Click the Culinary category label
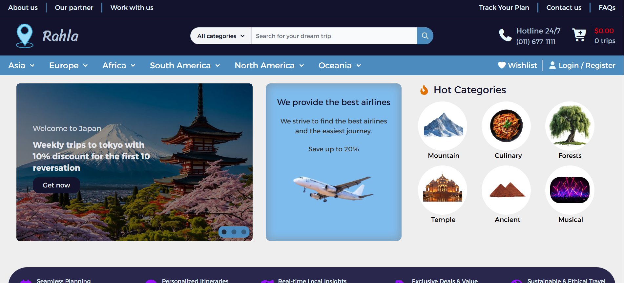This screenshot has width=624, height=283. click(x=508, y=156)
